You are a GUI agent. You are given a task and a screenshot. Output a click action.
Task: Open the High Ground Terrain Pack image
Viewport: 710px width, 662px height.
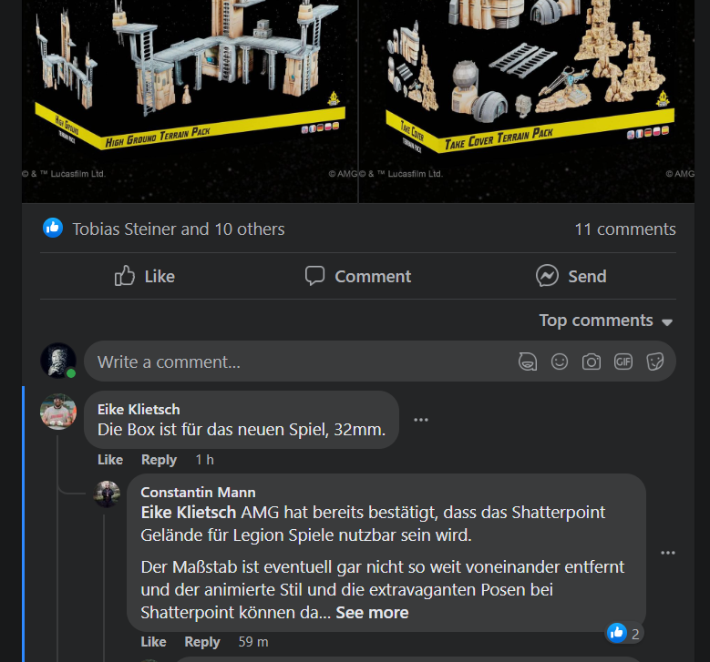pyautogui.click(x=190, y=101)
